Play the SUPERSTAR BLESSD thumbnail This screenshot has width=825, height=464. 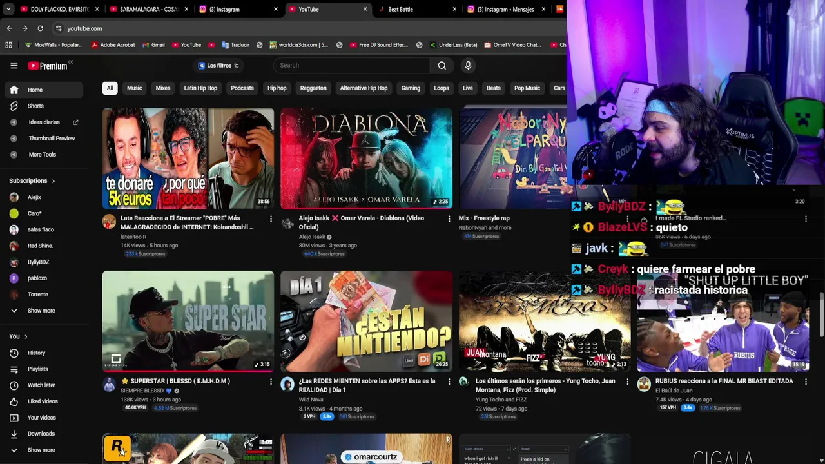(x=188, y=321)
